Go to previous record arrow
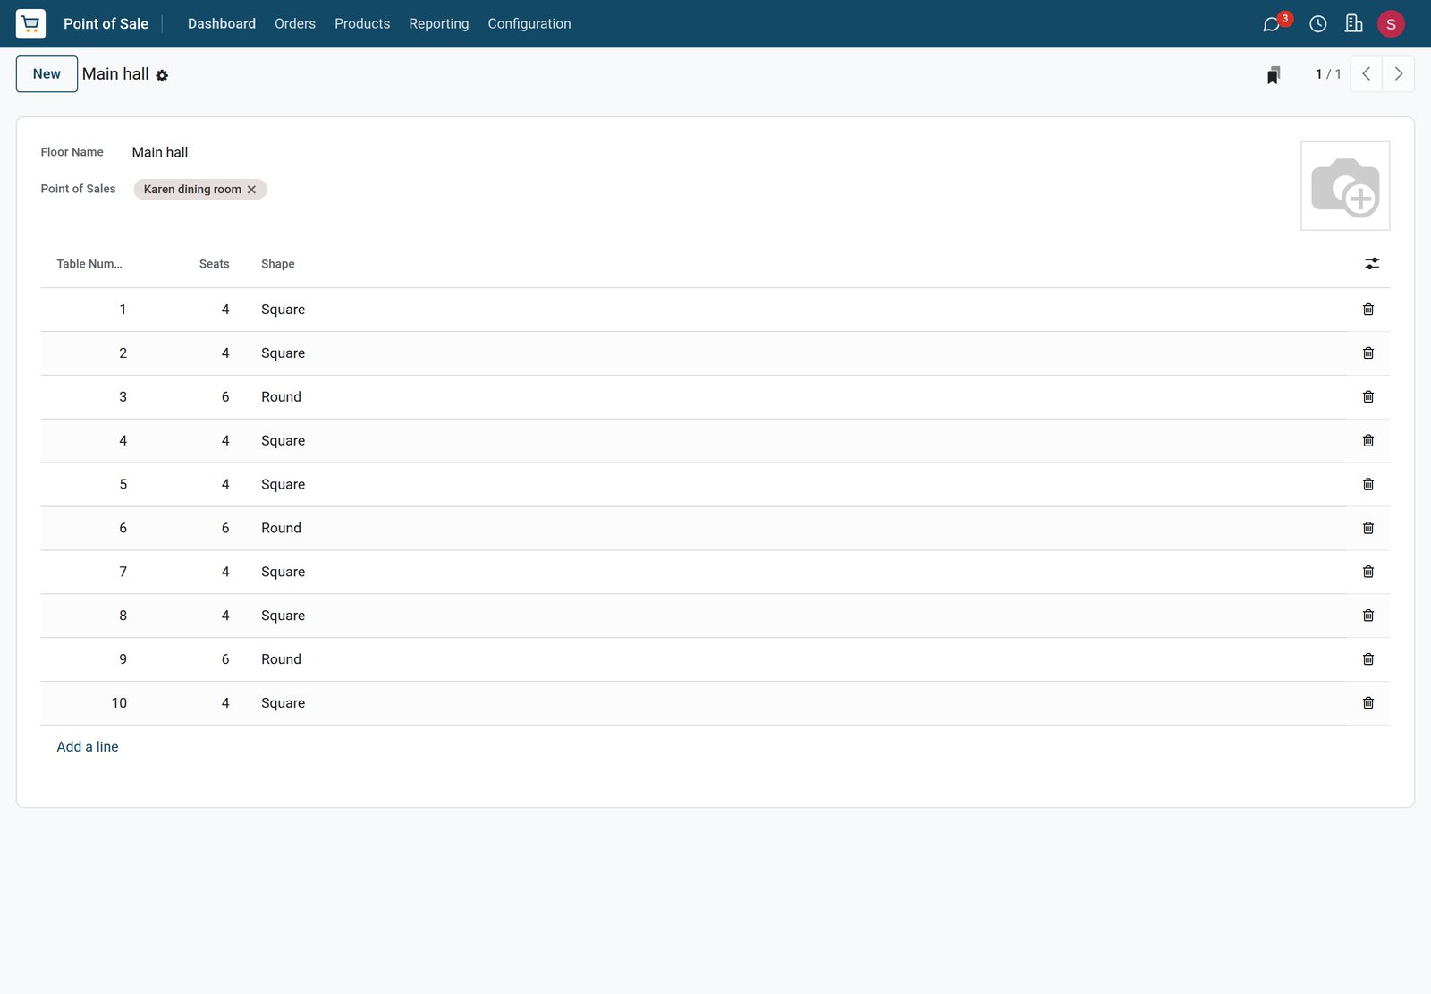 pos(1366,74)
